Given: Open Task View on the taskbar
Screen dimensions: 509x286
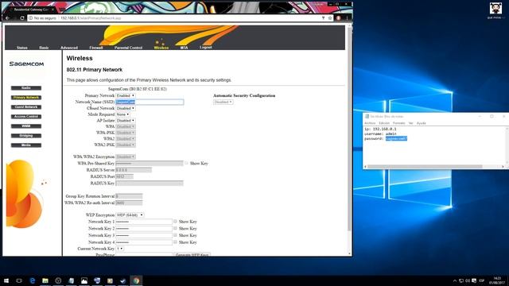Looking at the screenshot, I should click(x=19, y=280).
